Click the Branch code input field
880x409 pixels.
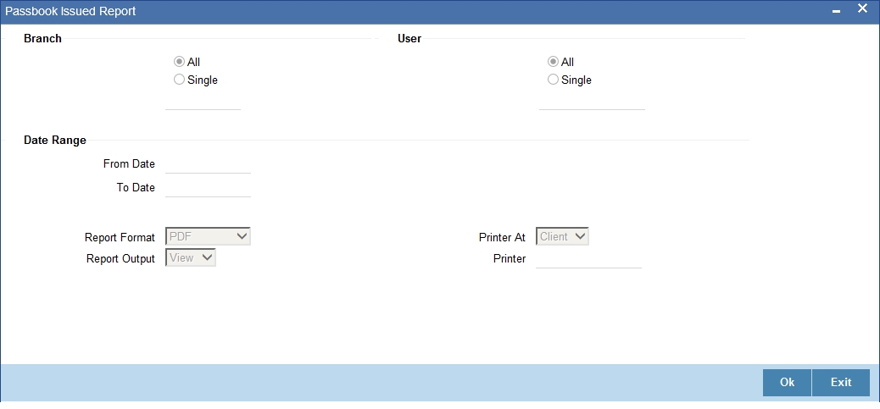tap(203, 102)
